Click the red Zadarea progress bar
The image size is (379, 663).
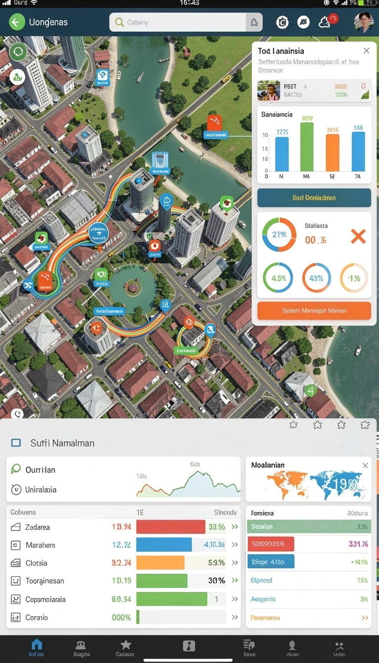[171, 527]
